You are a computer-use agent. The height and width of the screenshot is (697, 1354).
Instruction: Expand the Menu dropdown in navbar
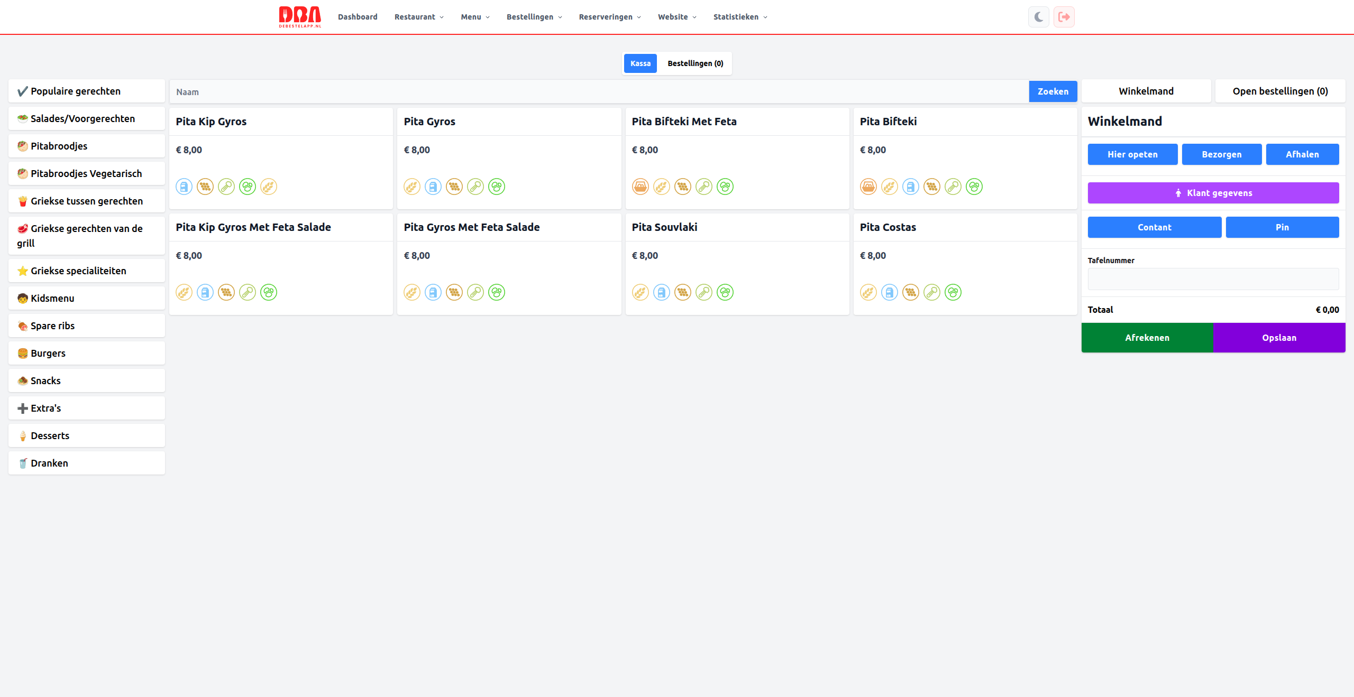tap(475, 17)
